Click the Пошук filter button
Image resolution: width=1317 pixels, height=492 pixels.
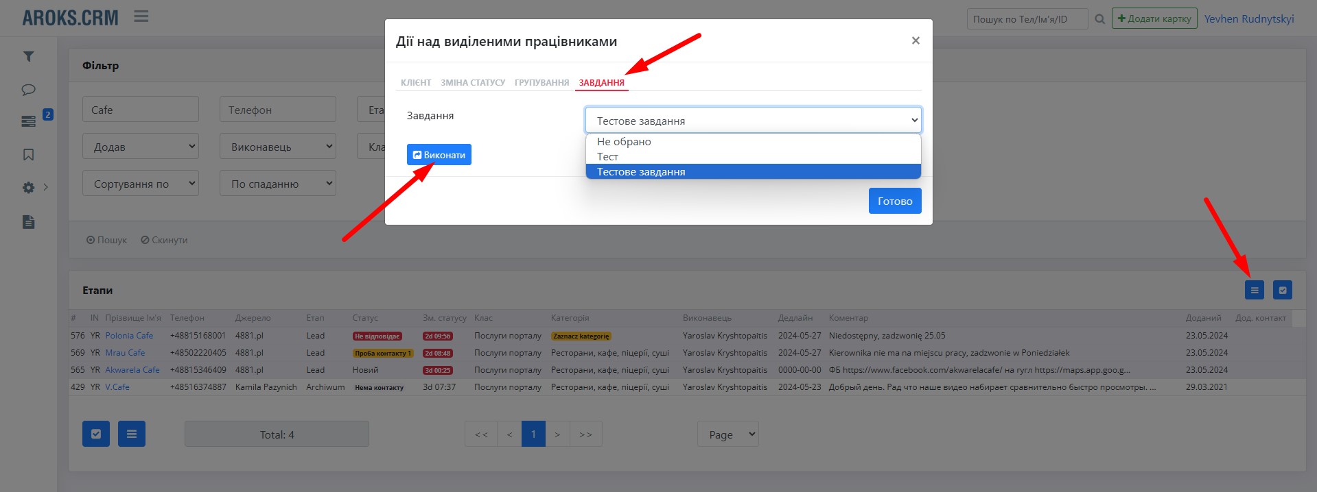click(107, 240)
